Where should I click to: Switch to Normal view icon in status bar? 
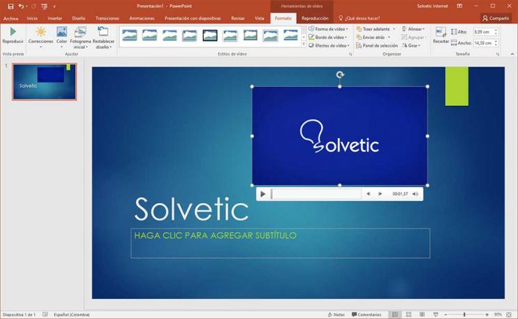coord(395,315)
